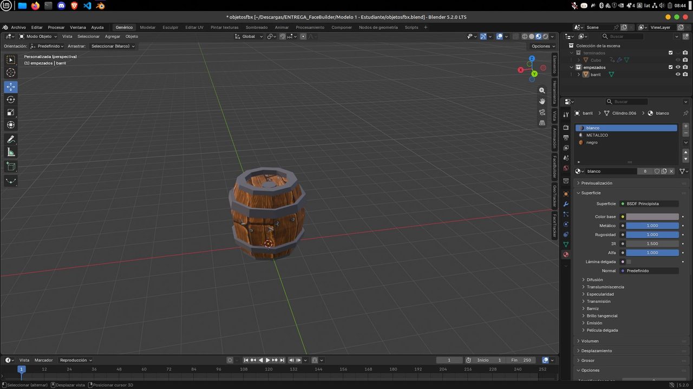Screen dimensions: 693x389
Task: Toggle snapping magnet in viewport header
Action: pyautogui.click(x=282, y=36)
